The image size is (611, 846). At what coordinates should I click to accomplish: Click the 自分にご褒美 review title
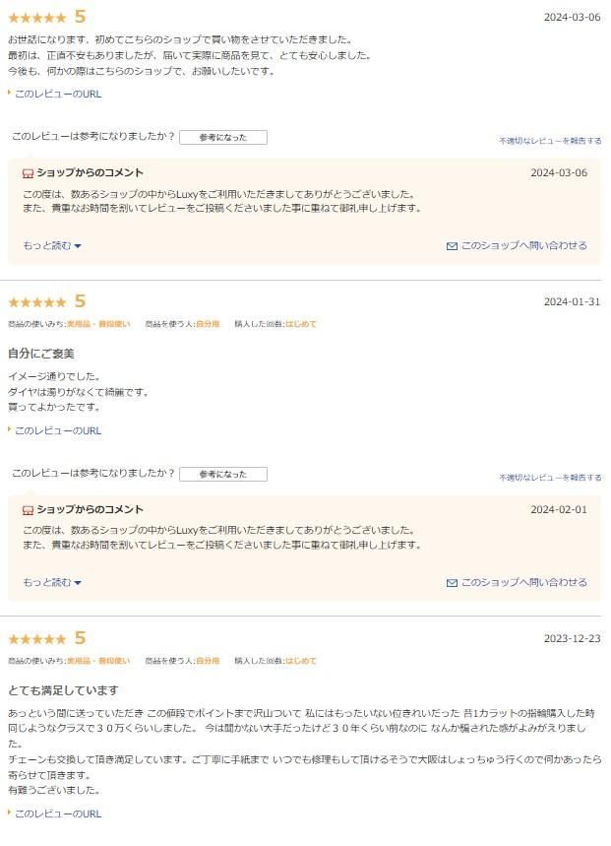pos(41,354)
